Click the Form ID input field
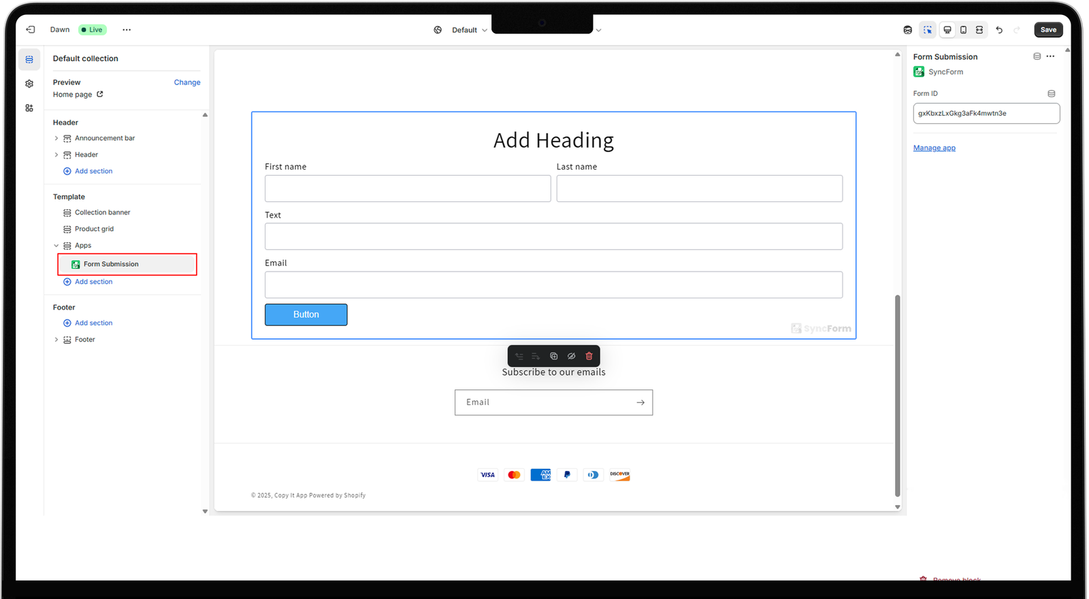The image size is (1089, 599). 986,114
